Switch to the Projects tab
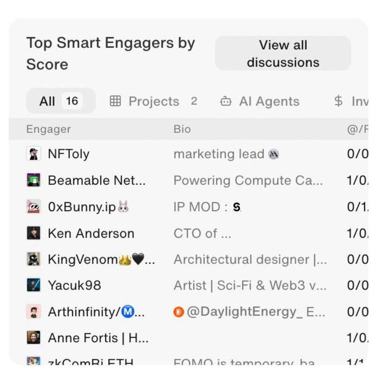This screenshot has width=377, height=375. point(154,101)
